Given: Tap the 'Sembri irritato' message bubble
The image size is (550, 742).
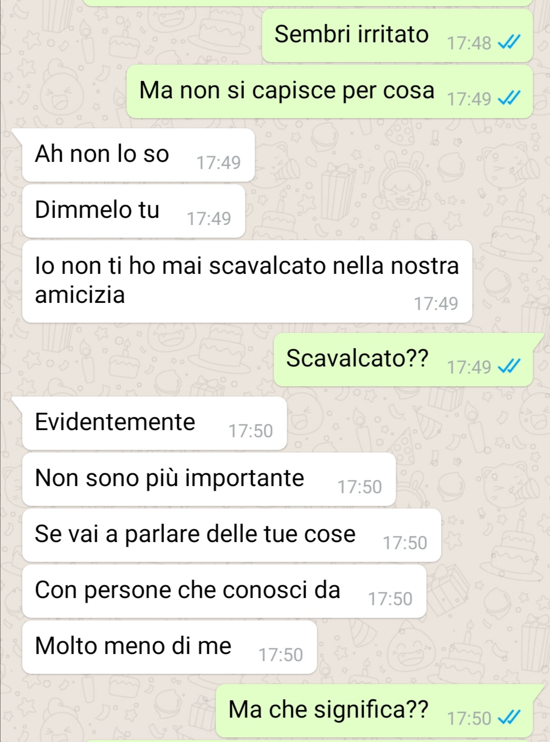Looking at the screenshot, I should [x=397, y=36].
